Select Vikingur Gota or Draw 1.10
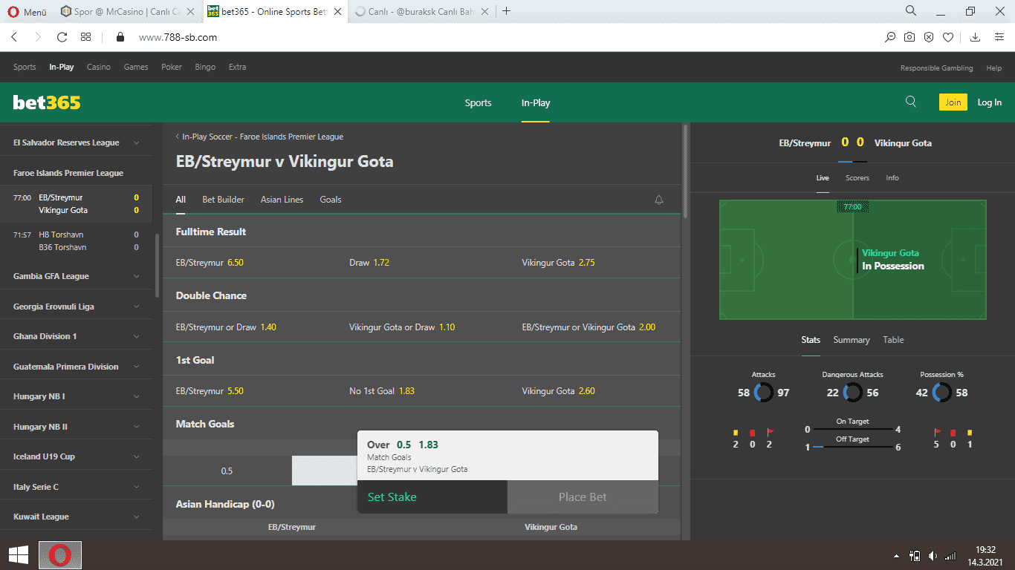 [x=421, y=327]
